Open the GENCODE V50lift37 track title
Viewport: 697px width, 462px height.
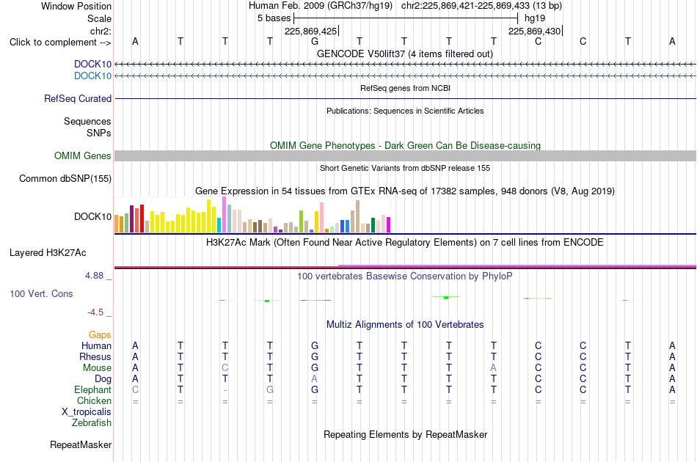[405, 54]
